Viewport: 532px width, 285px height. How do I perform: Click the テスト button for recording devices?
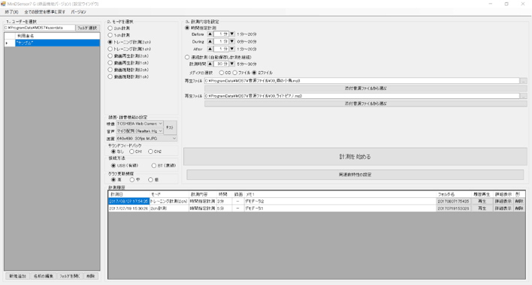[170, 127]
